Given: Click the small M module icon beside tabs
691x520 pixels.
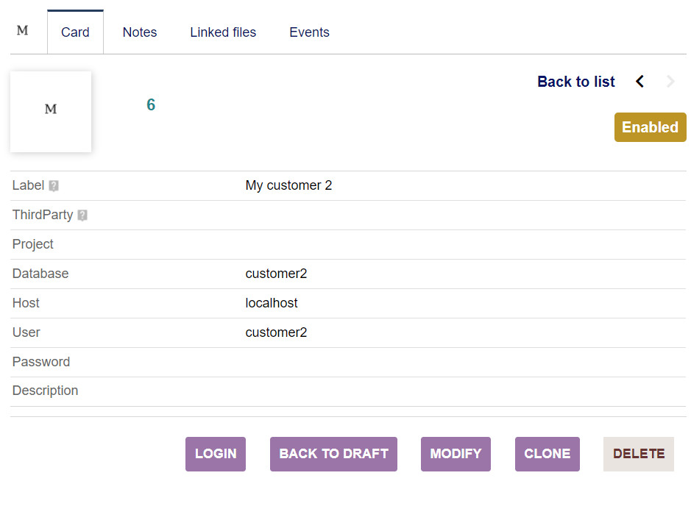Looking at the screenshot, I should coord(22,31).
